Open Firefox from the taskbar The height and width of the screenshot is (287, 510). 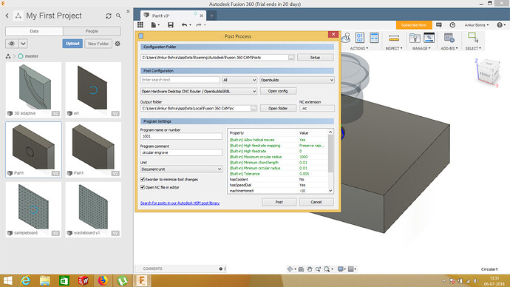(x=103, y=280)
